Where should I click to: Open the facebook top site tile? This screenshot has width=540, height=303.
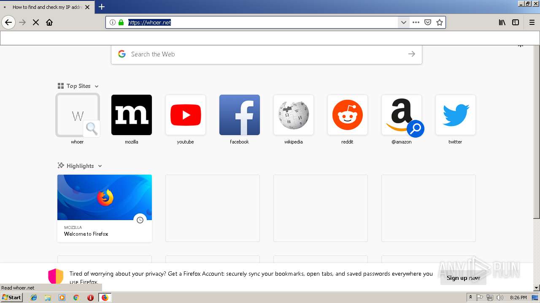pyautogui.click(x=240, y=115)
